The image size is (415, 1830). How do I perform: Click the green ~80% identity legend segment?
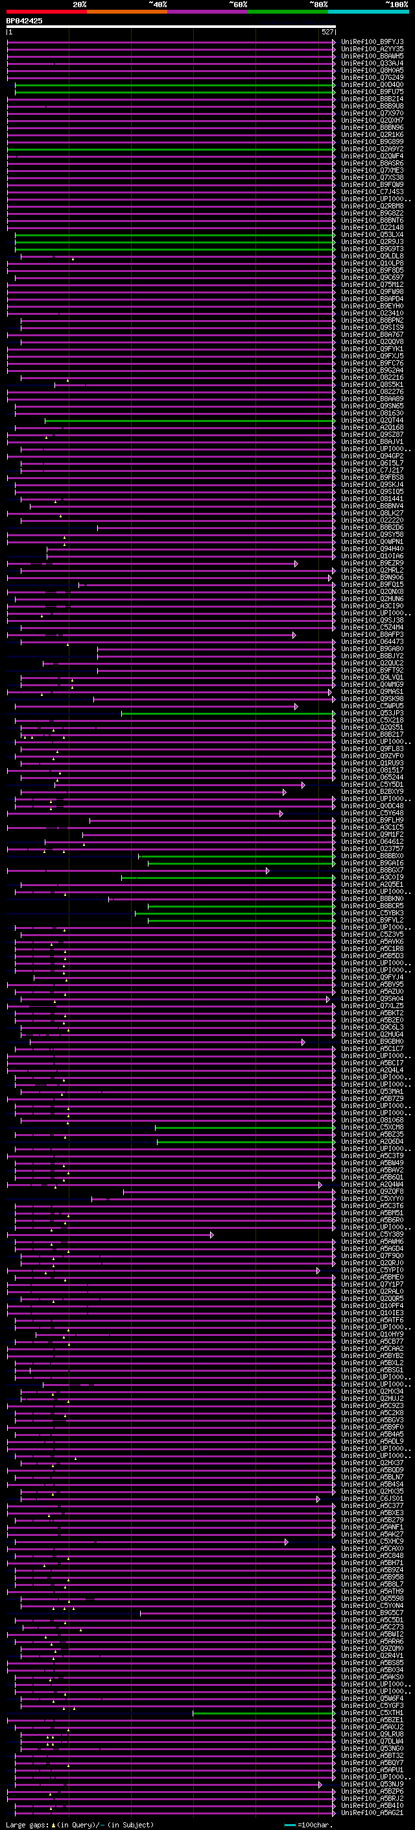click(x=288, y=12)
